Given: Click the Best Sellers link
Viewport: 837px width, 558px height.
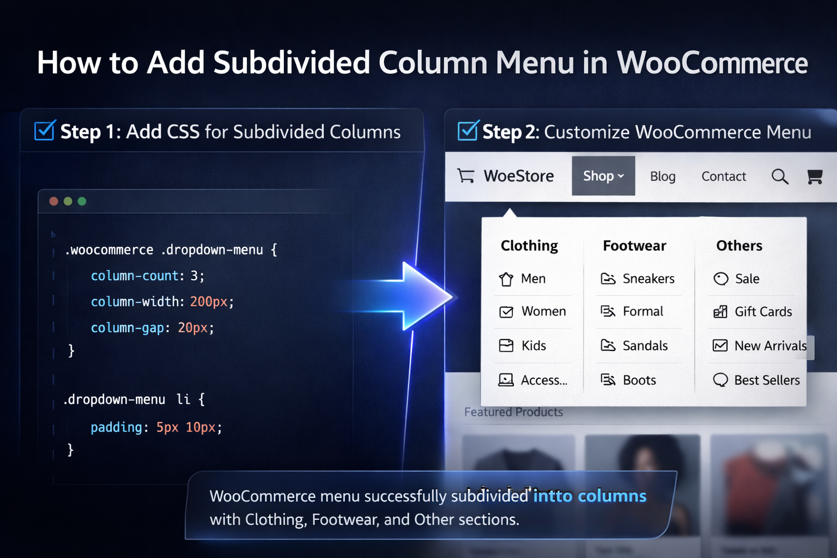Looking at the screenshot, I should 767,380.
